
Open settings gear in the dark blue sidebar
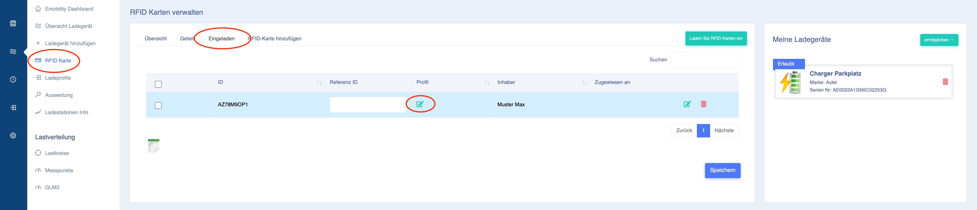click(13, 135)
